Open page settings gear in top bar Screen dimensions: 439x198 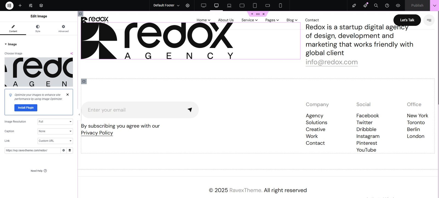click(188, 5)
